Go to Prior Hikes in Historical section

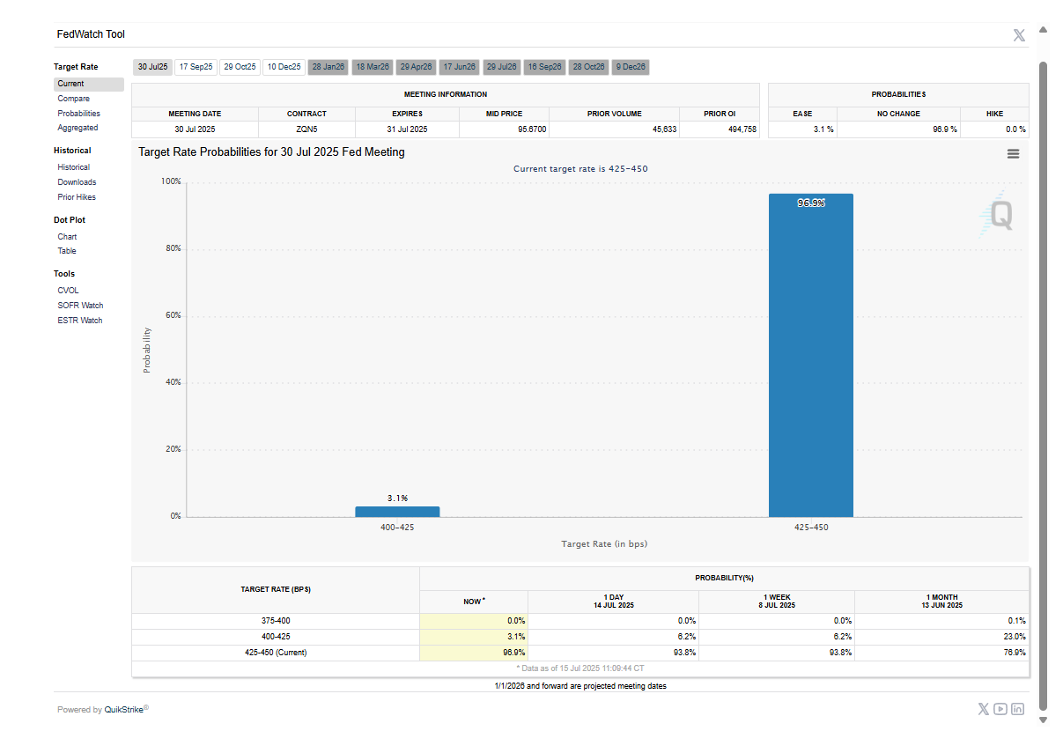pos(77,197)
